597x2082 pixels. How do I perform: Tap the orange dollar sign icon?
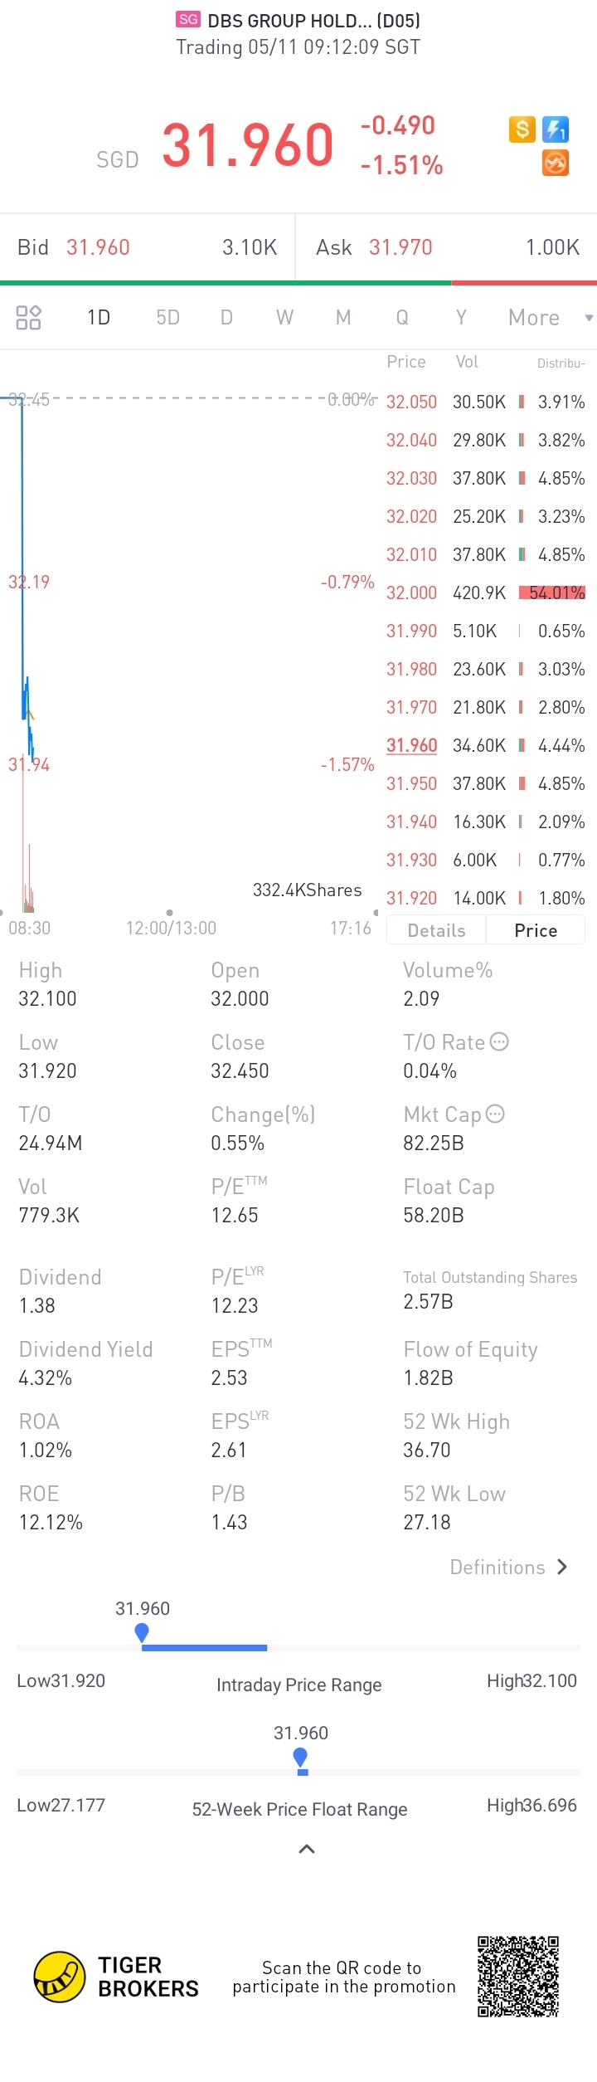coord(522,129)
